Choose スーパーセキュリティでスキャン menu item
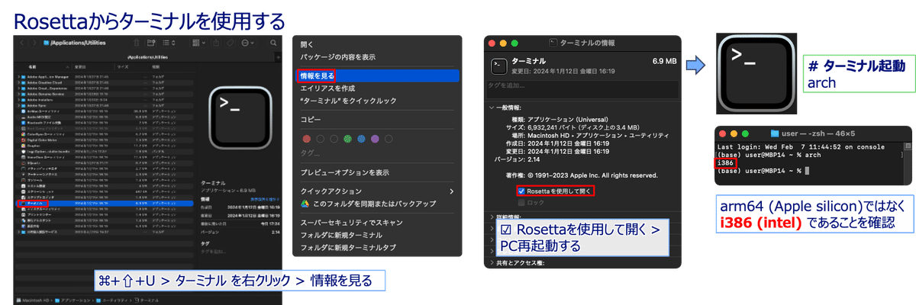This screenshot has height=305, width=916. point(351,223)
